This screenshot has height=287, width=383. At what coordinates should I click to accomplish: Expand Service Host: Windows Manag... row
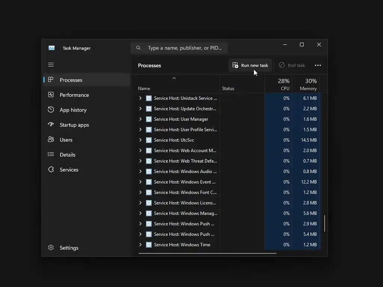(141, 213)
